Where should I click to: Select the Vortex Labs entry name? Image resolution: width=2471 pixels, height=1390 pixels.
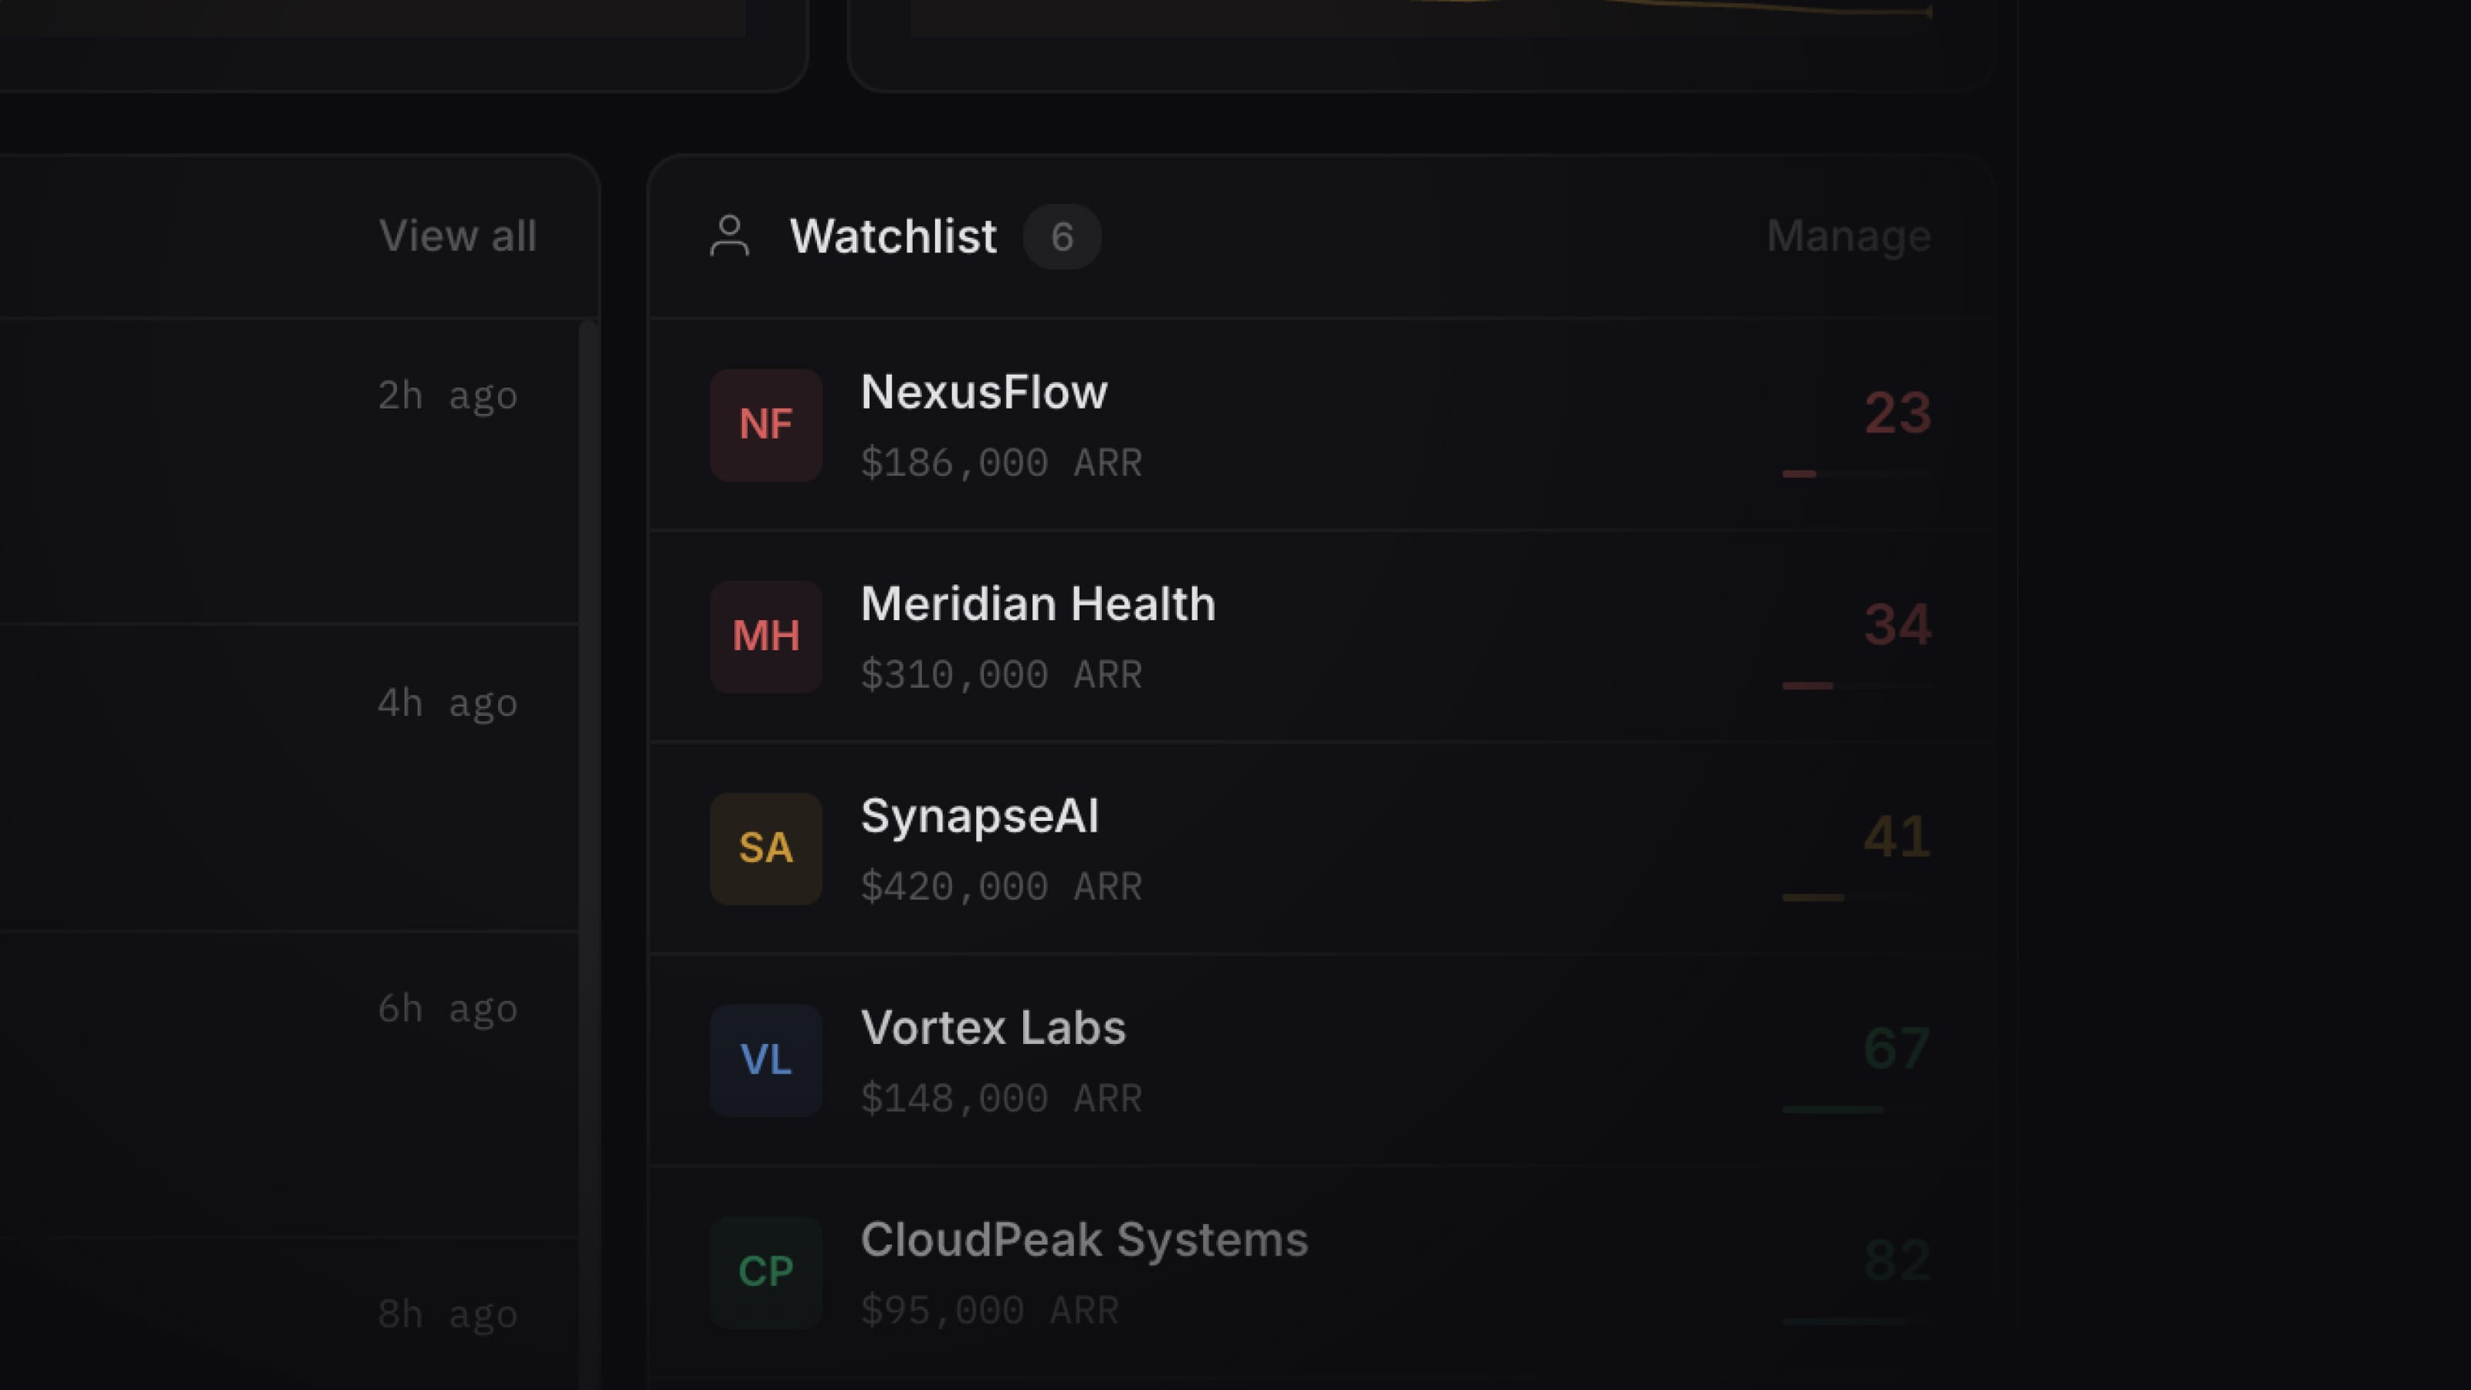click(993, 1029)
